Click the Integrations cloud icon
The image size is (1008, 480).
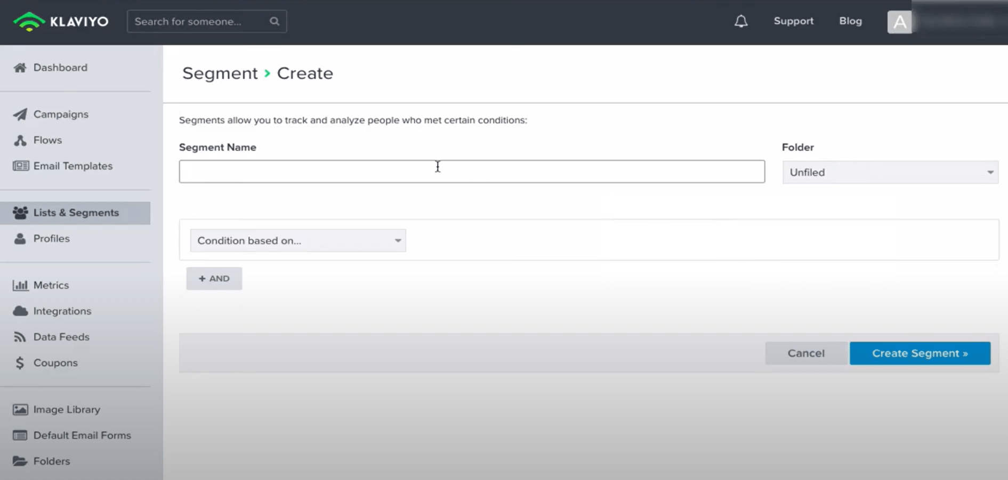tap(20, 311)
